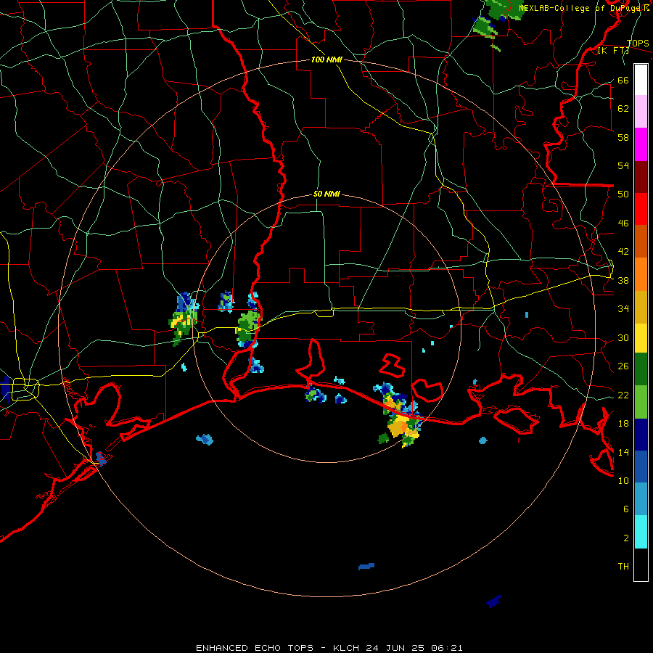
Task: Click the legend value '22'
Action: (x=623, y=395)
